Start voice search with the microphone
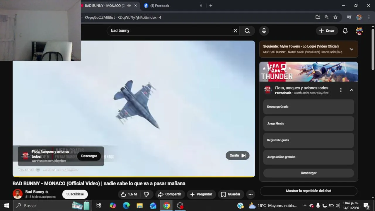375x211 pixels. tap(264, 31)
